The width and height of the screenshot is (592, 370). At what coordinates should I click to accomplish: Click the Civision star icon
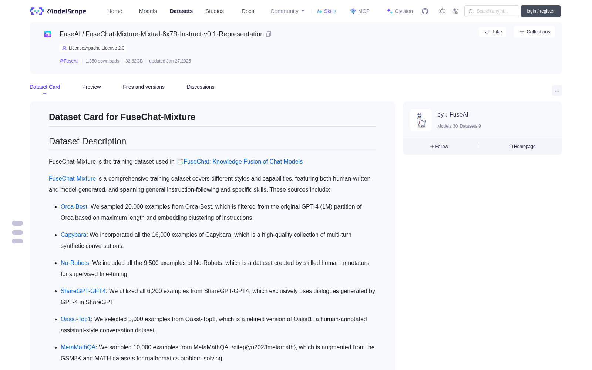coord(389,11)
